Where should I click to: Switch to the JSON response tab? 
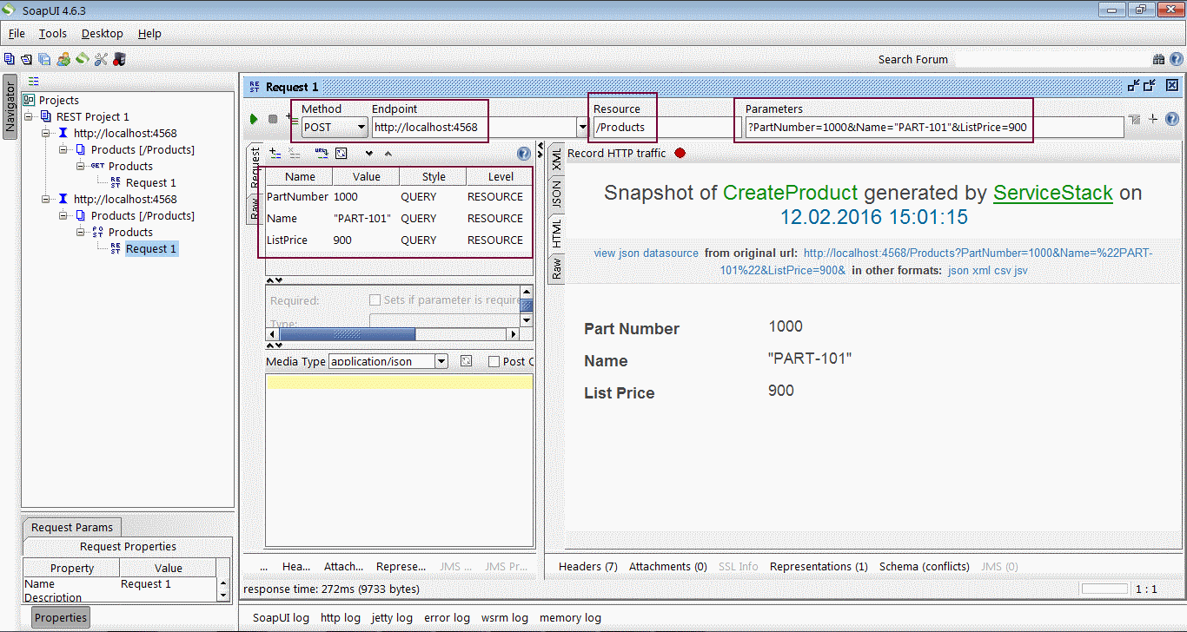click(556, 195)
